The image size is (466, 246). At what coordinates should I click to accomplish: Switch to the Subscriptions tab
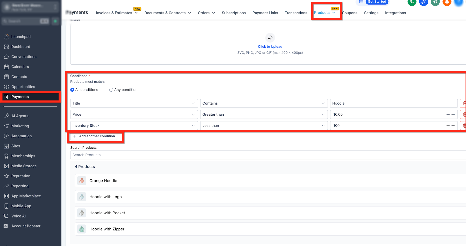point(234,13)
